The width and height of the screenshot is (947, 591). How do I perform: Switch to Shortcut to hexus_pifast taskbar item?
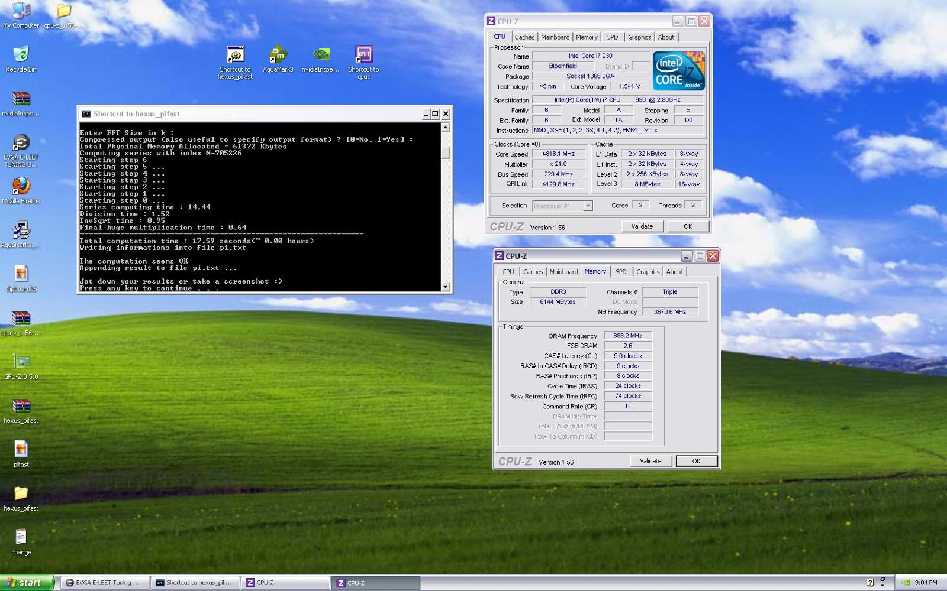click(x=195, y=582)
